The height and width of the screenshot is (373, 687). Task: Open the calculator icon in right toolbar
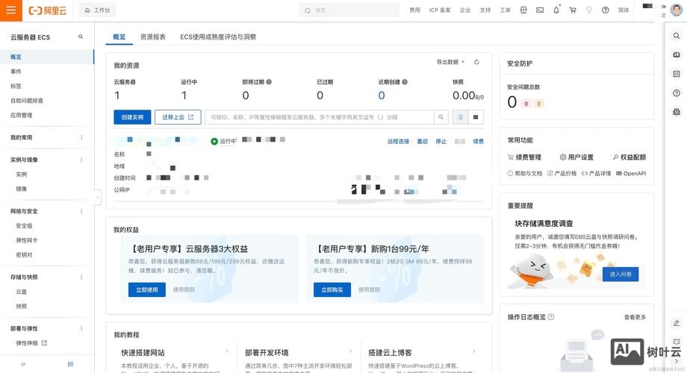pyautogui.click(x=677, y=74)
